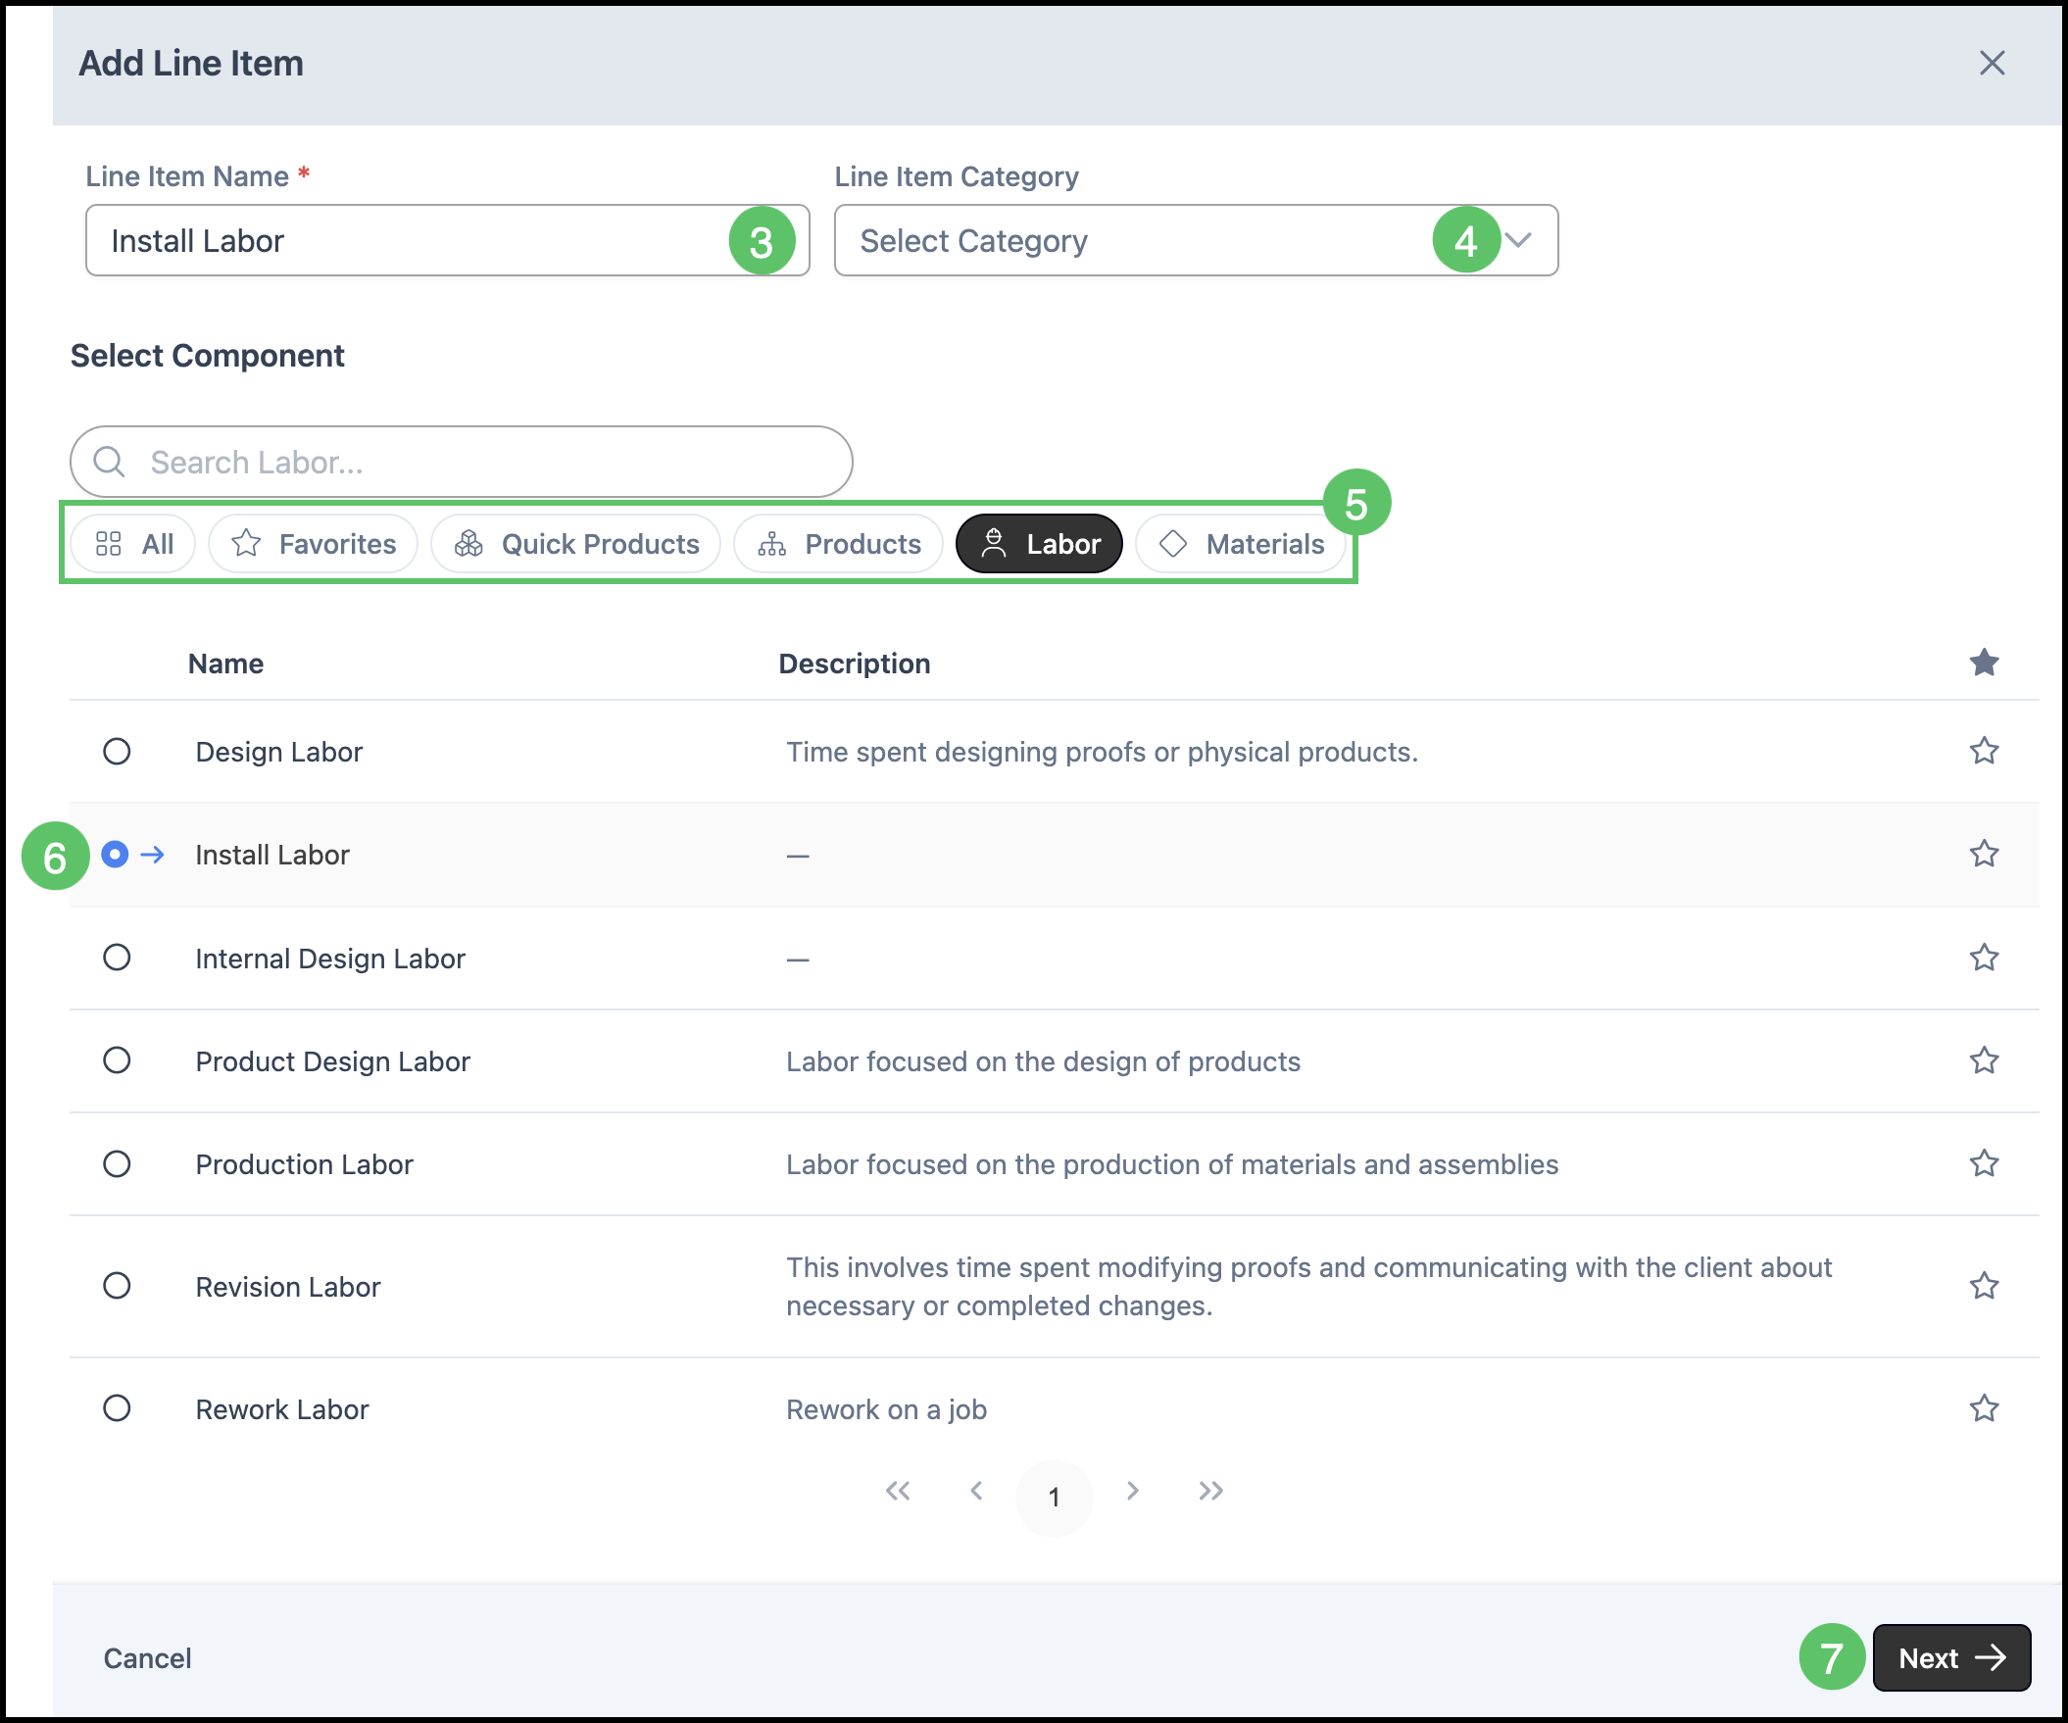Click the search magnifier icon
The image size is (2068, 1723).
(x=110, y=462)
